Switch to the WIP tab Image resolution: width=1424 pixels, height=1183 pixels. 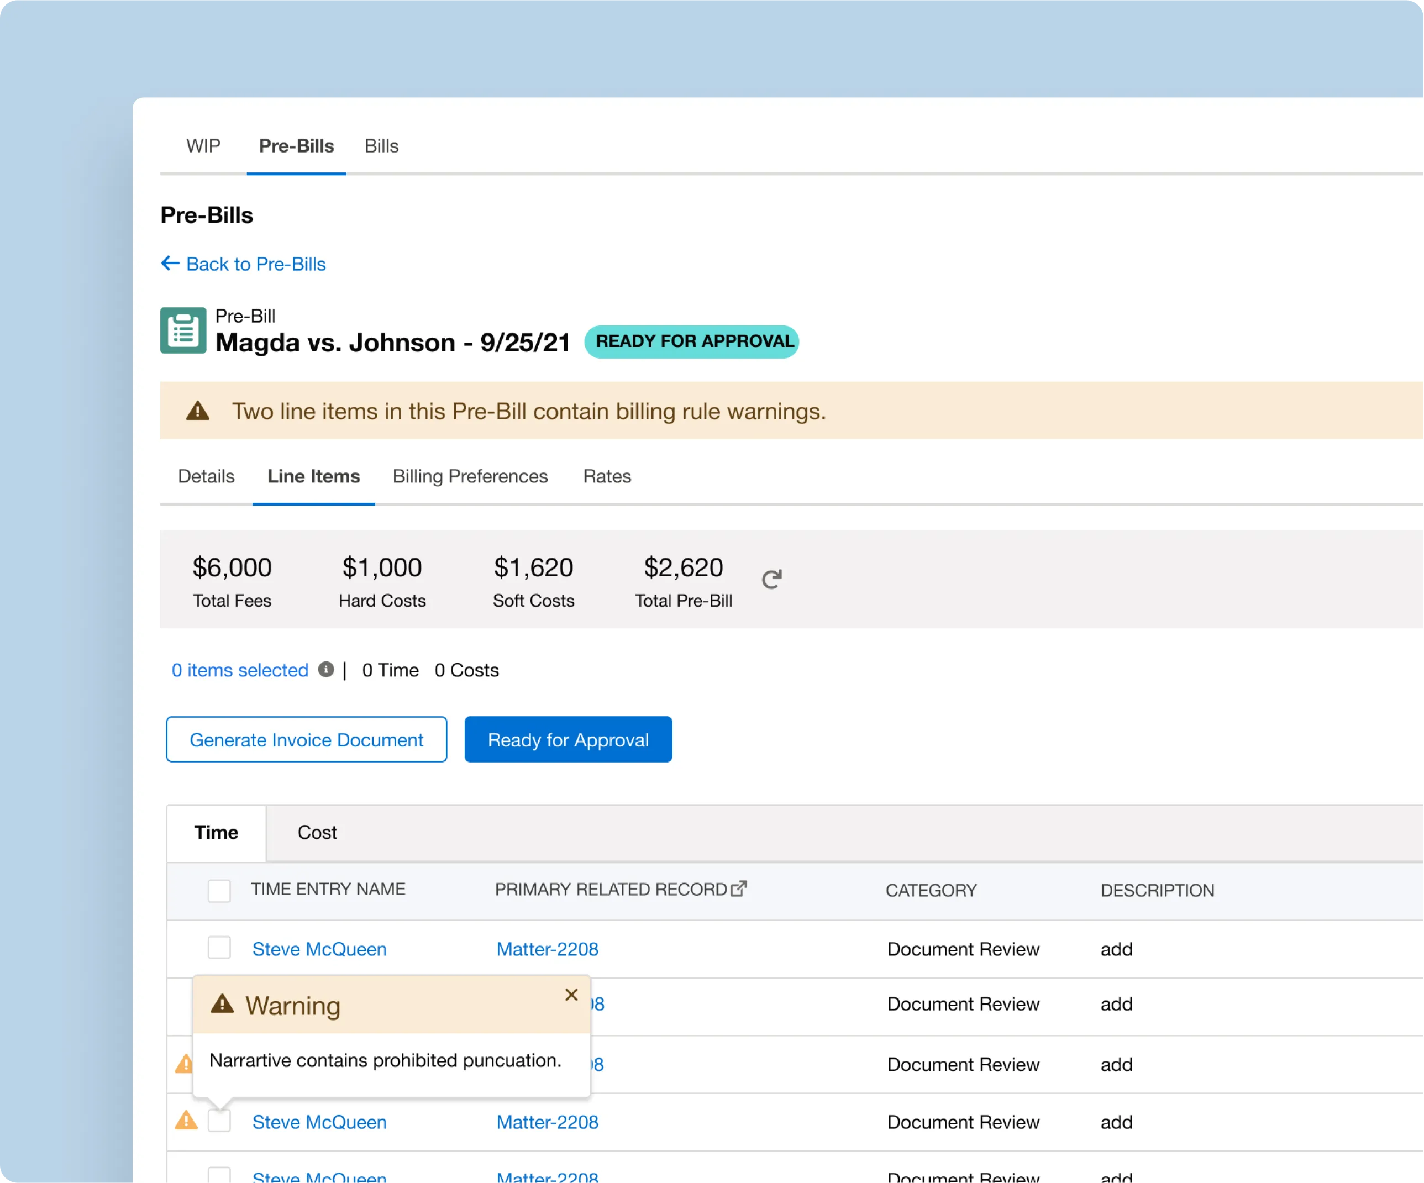click(203, 146)
